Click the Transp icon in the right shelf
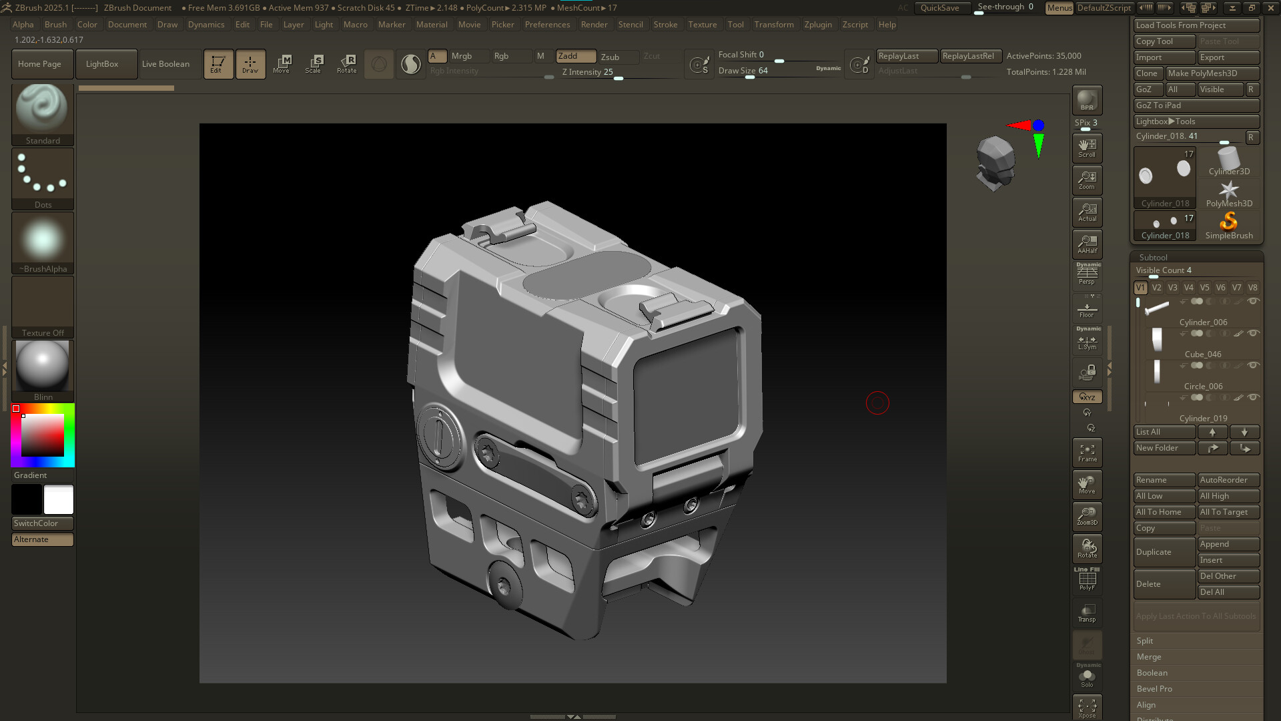Screen dimensions: 1281x721 (x=1087, y=612)
